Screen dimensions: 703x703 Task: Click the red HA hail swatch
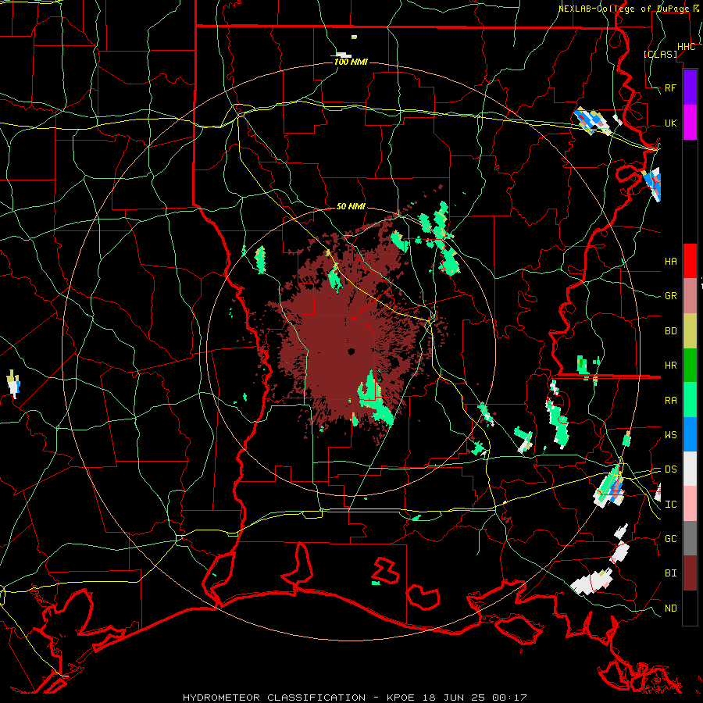click(690, 261)
